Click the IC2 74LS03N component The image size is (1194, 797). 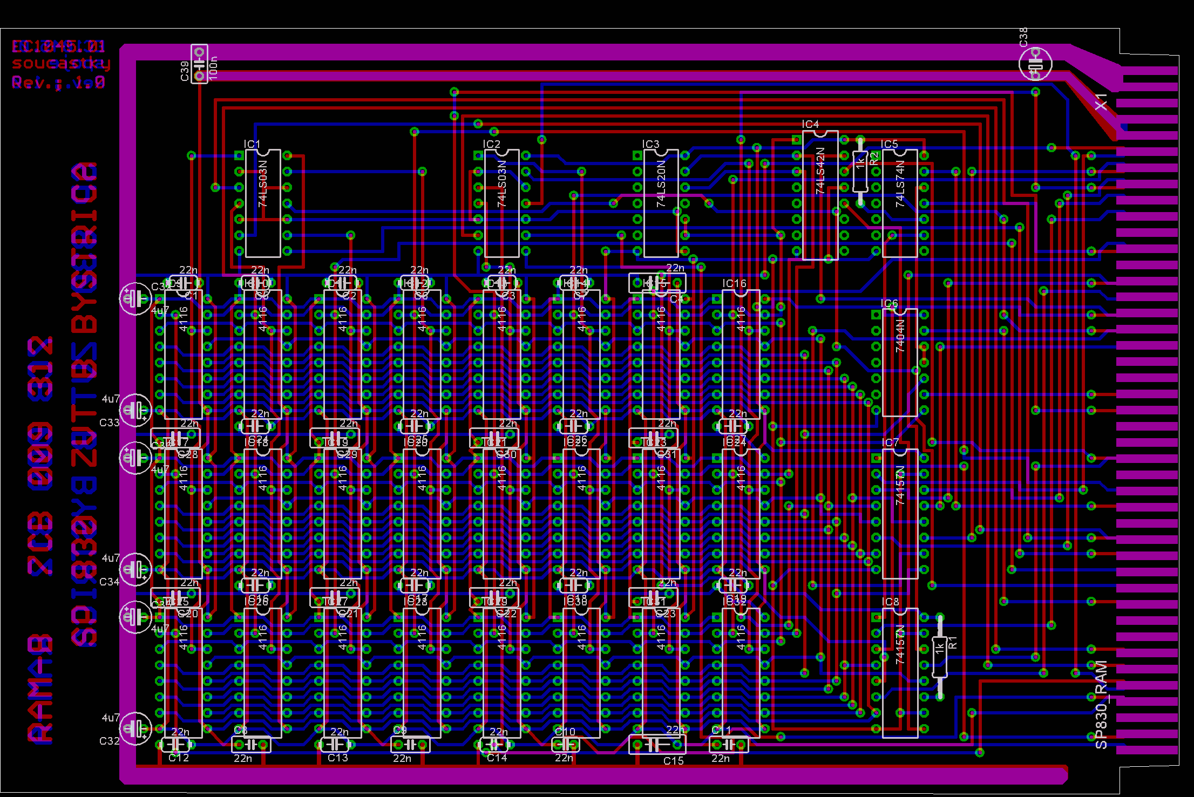point(502,203)
